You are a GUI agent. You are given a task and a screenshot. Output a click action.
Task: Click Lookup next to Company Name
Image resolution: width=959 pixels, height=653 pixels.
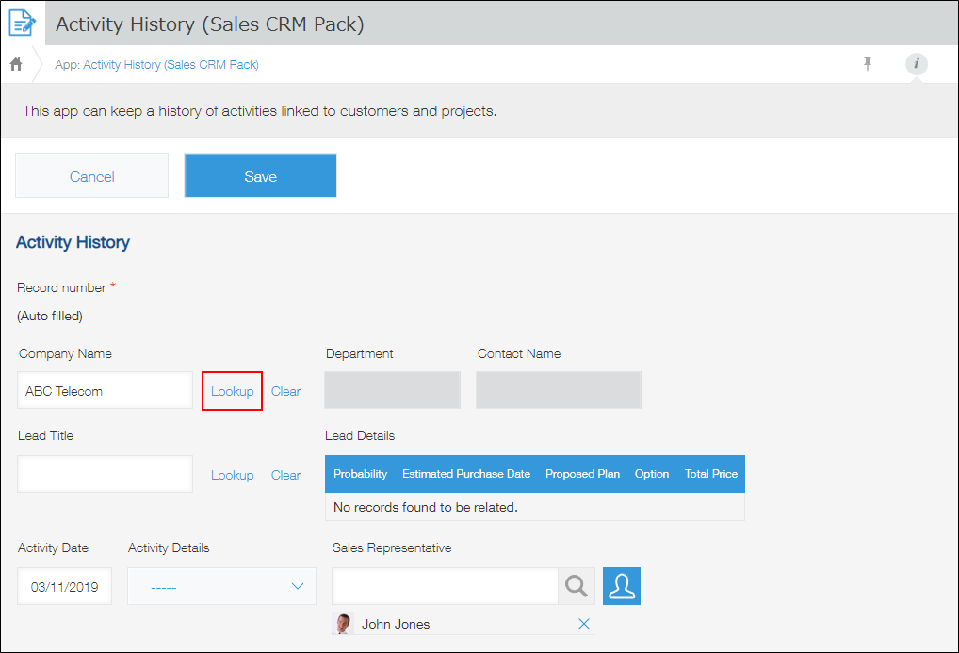(233, 391)
